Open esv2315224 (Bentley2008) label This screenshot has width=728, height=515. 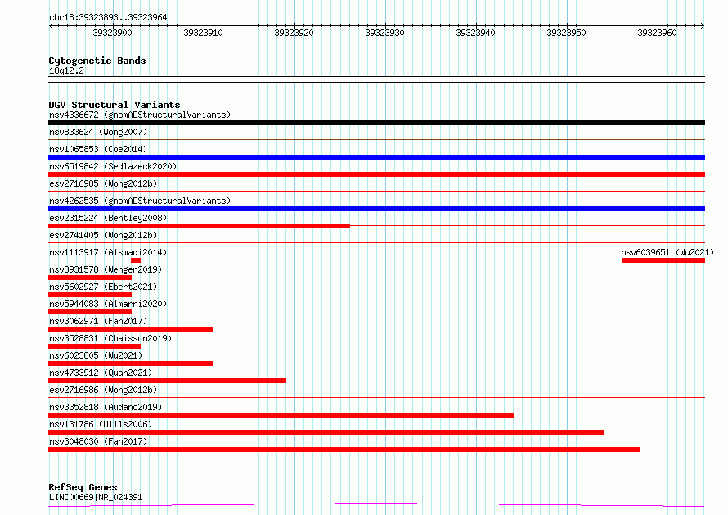[x=108, y=218]
